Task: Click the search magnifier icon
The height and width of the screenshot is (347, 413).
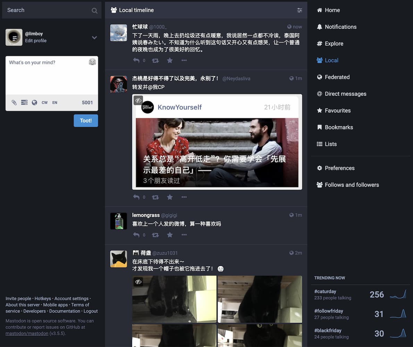Action: coord(94,10)
